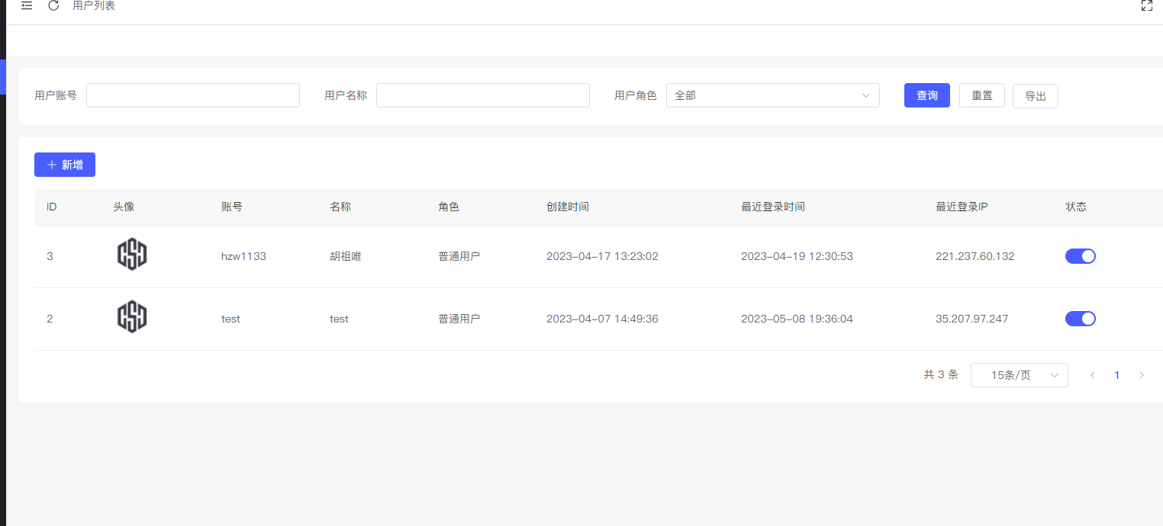Export the list with 导出 button
1163x526 pixels.
(x=1035, y=96)
